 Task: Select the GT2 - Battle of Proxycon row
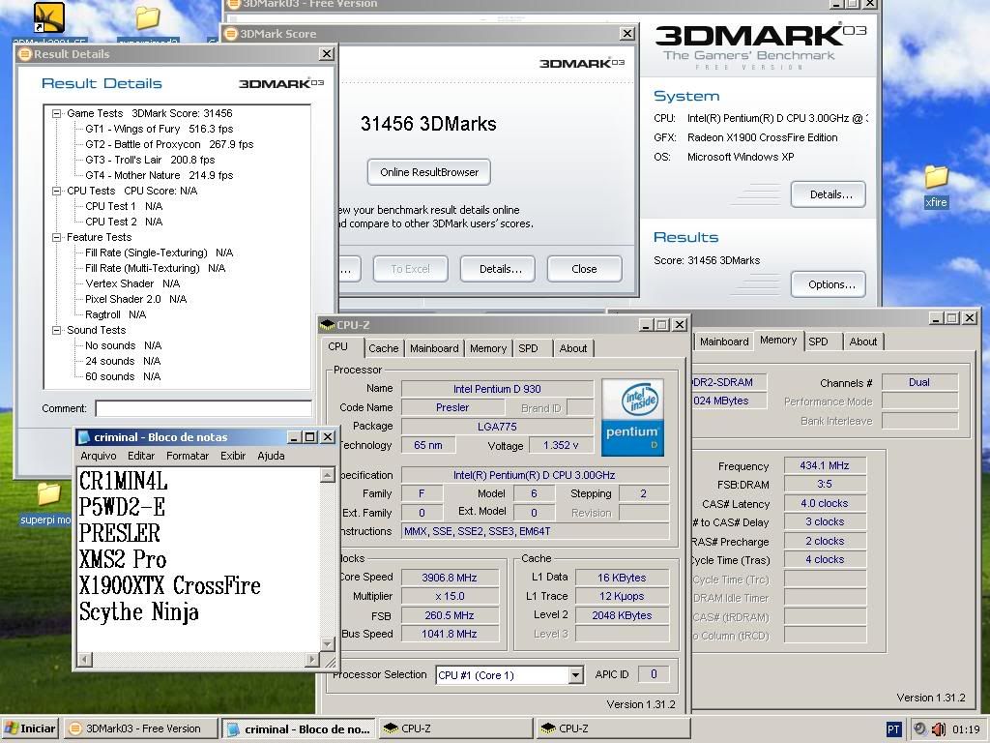point(169,144)
